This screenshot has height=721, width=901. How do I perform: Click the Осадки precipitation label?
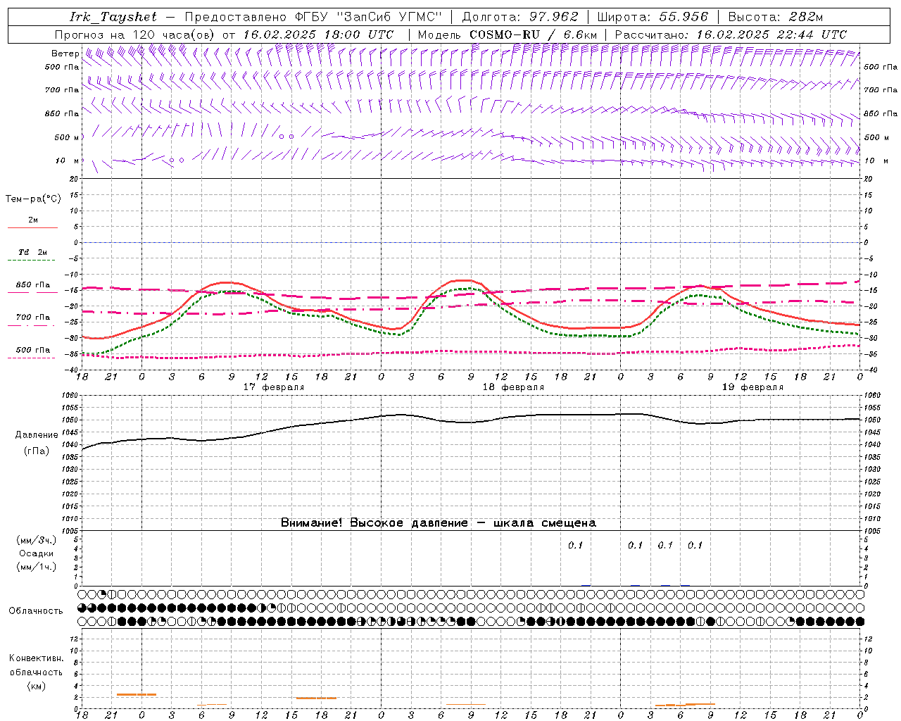pyautogui.click(x=36, y=553)
